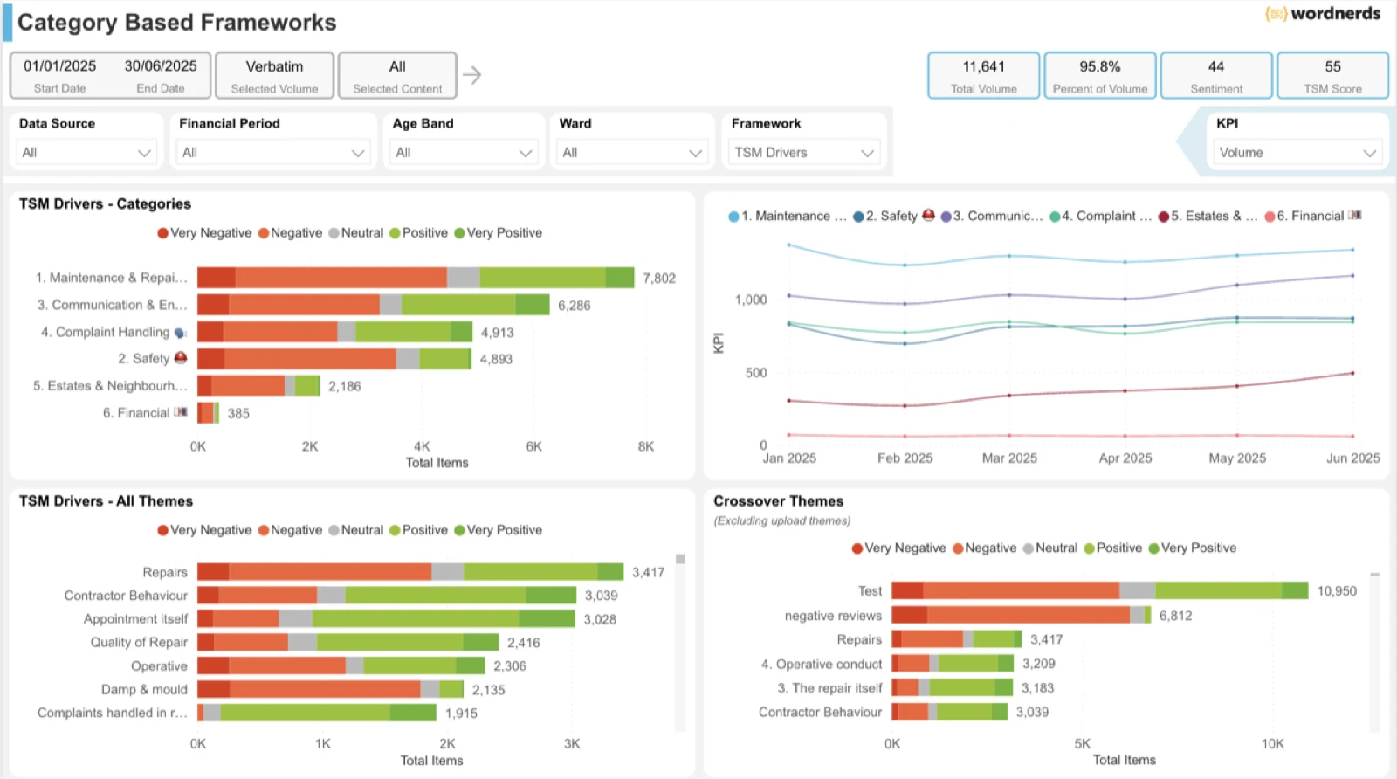Toggle Very Negative legend in All Themes chart

[x=204, y=530]
